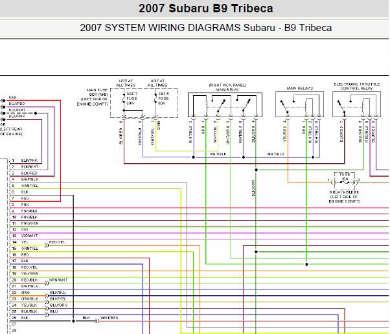Select pin 1 'BLK/PNK' row
This screenshot has width=390, height=334.
(25, 161)
